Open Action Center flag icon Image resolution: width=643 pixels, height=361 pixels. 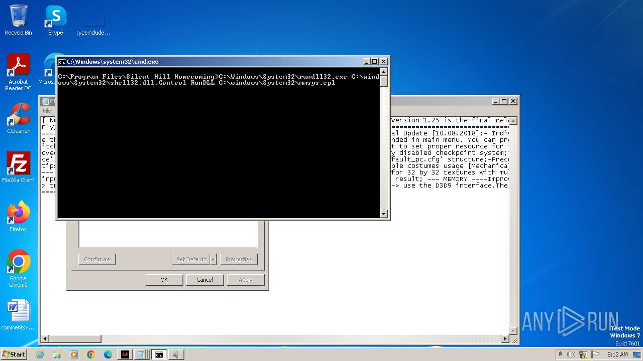point(595,354)
